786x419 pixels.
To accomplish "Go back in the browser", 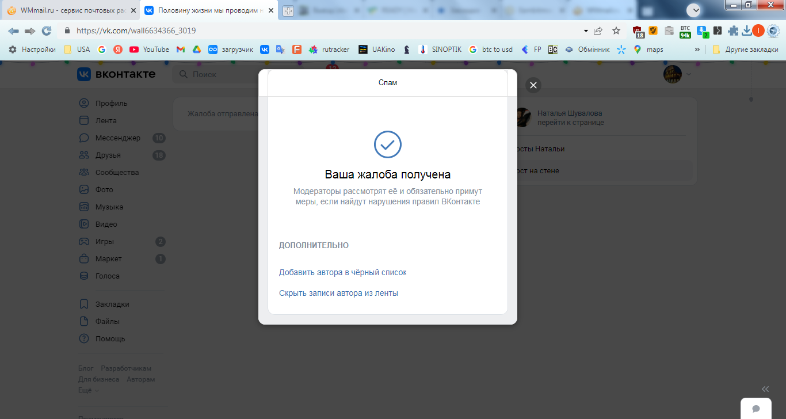I will click(x=13, y=31).
